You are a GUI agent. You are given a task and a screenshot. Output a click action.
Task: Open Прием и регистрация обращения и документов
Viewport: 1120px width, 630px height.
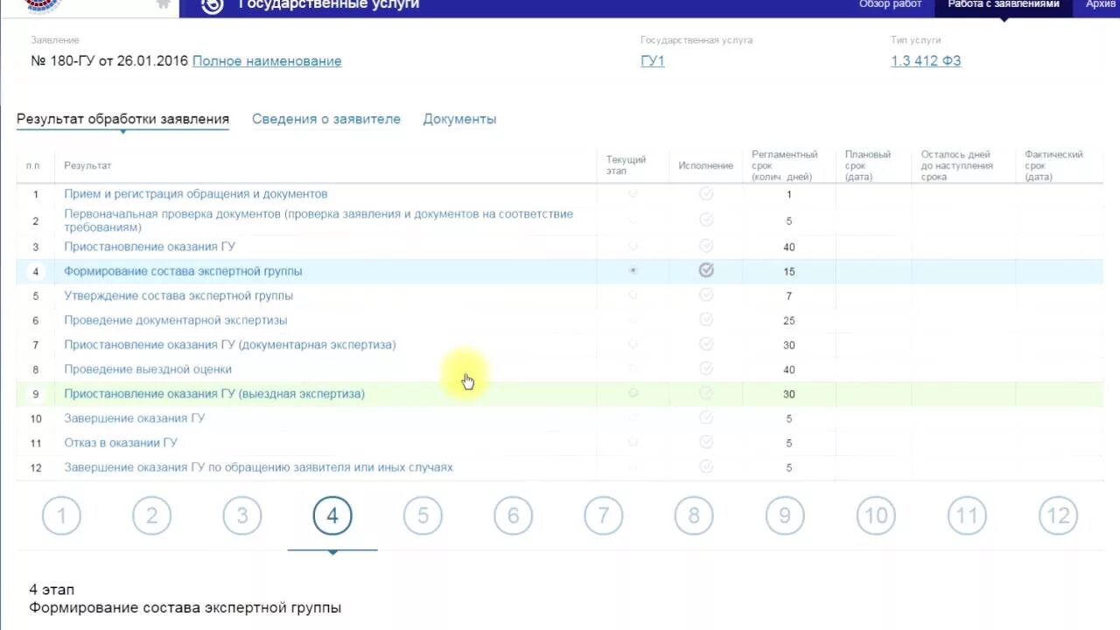(196, 194)
